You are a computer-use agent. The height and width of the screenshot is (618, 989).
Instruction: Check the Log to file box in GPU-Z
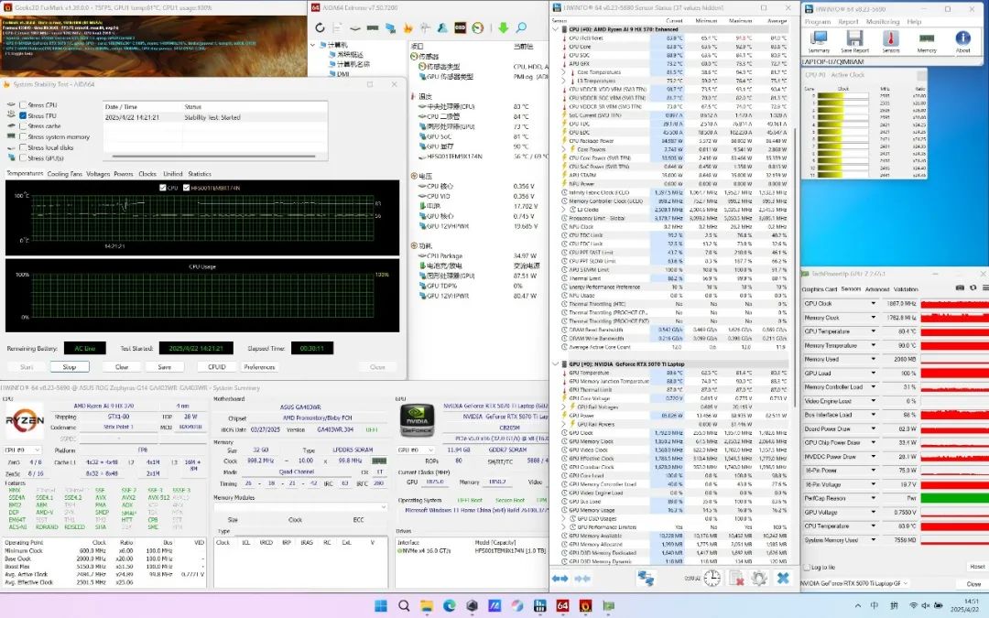pos(807,568)
